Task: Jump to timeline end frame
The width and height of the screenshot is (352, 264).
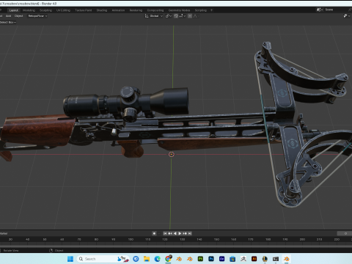Action: point(190,233)
